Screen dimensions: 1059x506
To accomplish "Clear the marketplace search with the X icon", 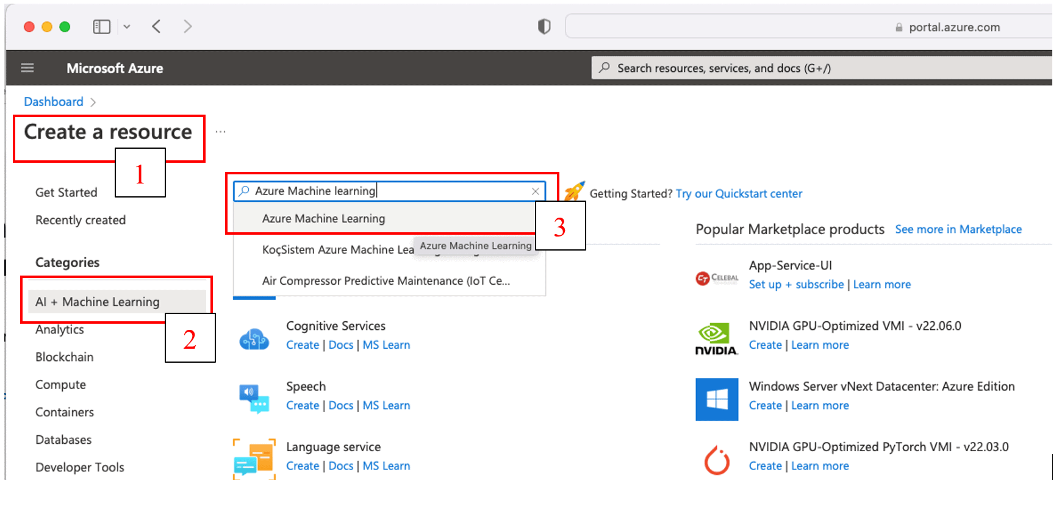I will (535, 191).
